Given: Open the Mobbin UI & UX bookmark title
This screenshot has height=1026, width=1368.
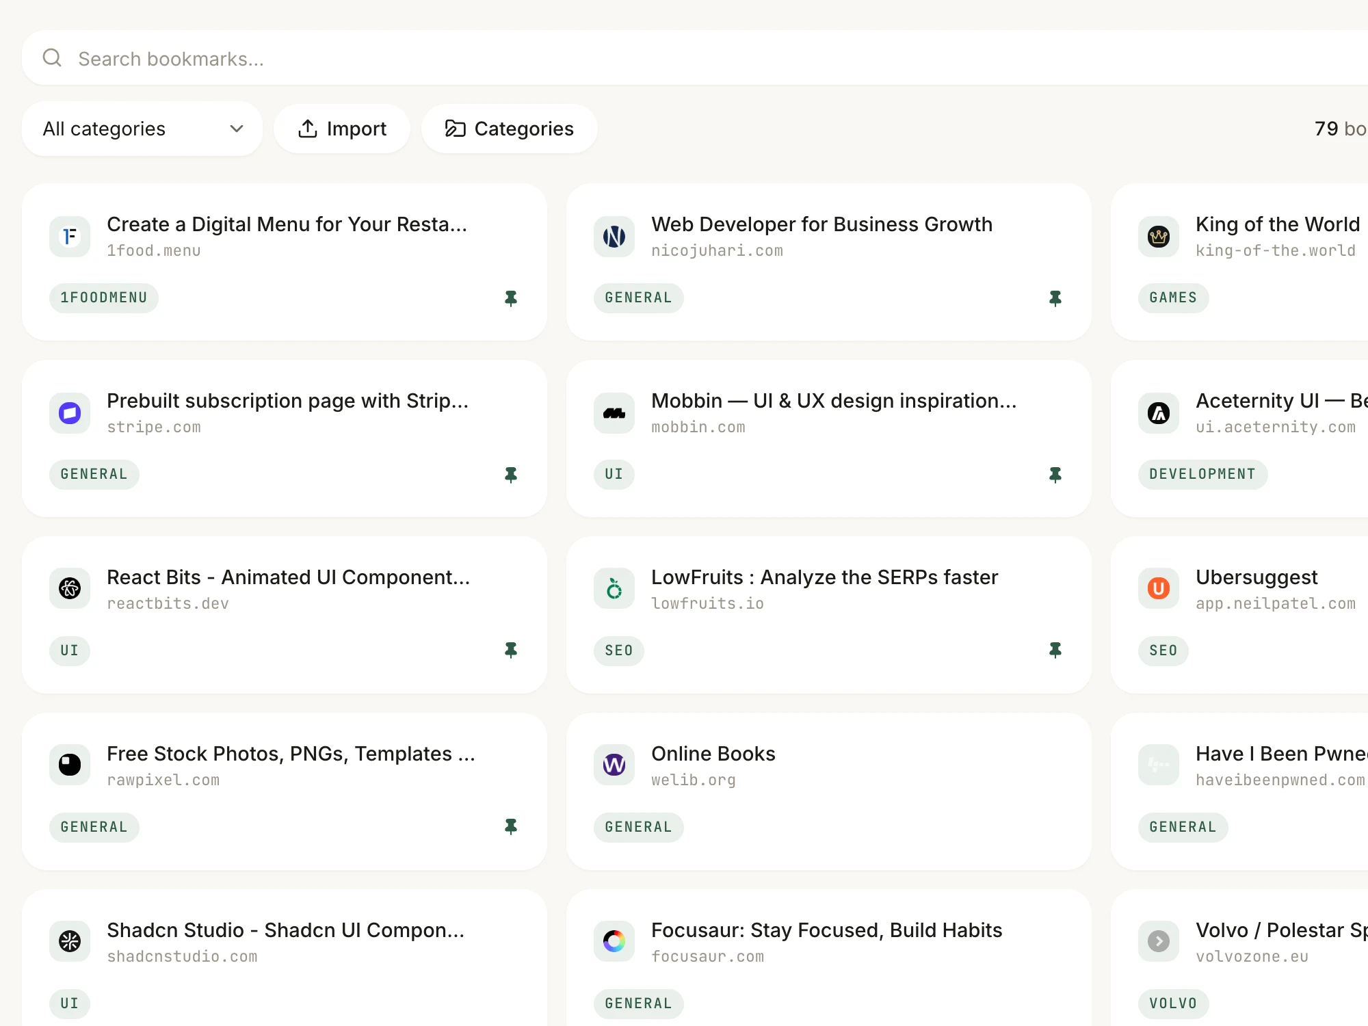Looking at the screenshot, I should 834,401.
